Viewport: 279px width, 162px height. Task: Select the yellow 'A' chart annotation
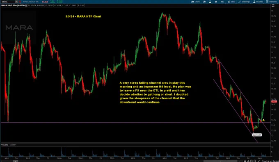[x=263, y=120]
